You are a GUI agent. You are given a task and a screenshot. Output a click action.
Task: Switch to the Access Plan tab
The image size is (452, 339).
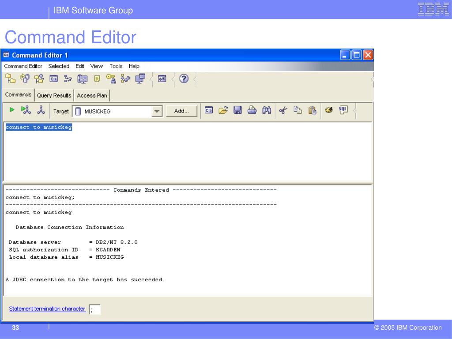tap(92, 95)
